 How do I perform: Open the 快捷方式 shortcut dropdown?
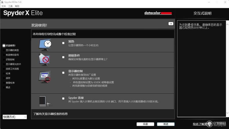[15, 117]
